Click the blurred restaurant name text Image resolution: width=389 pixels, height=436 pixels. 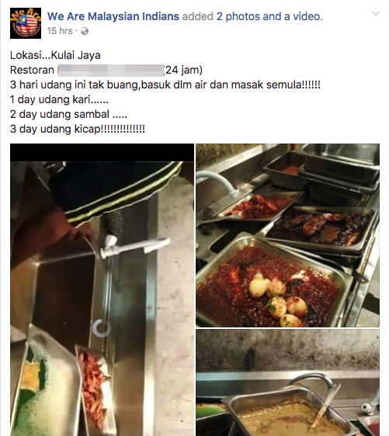coord(111,71)
